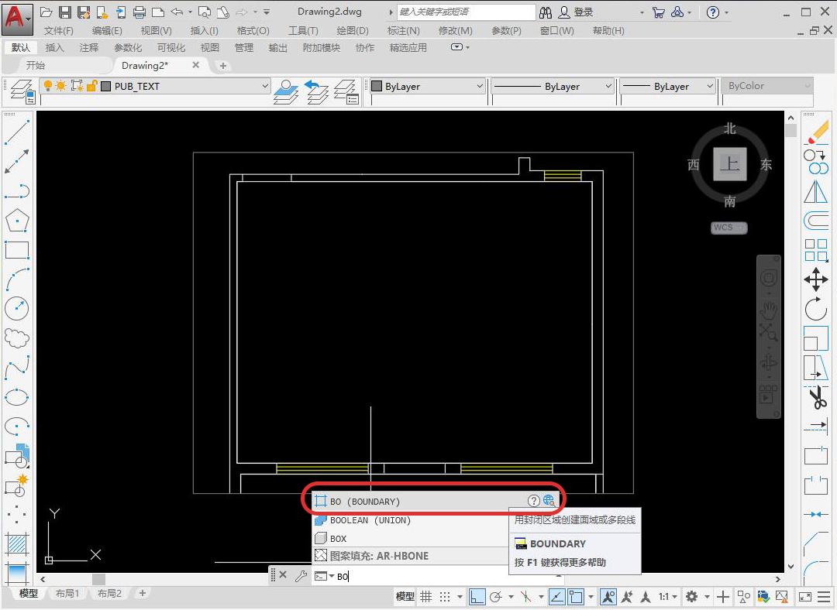Screen dimensions: 837x610
Task: Click the AutoCAD application logo button
Action: pos(17,18)
